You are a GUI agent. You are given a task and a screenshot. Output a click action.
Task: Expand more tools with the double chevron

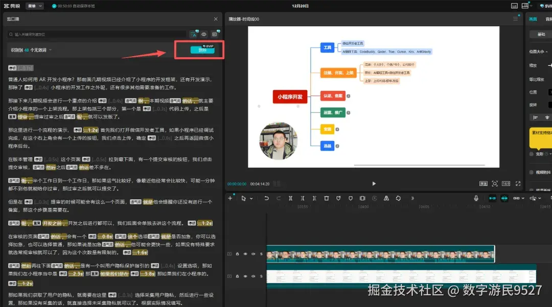pyautogui.click(x=412, y=198)
